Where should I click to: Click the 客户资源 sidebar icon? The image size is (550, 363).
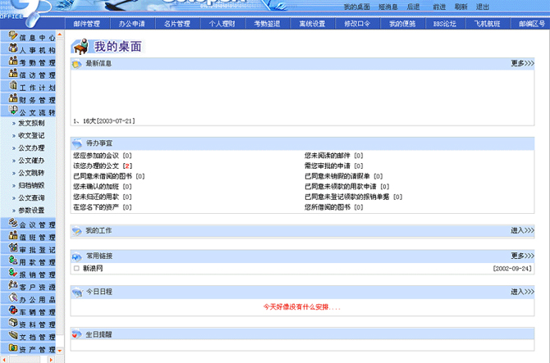pyautogui.click(x=12, y=286)
